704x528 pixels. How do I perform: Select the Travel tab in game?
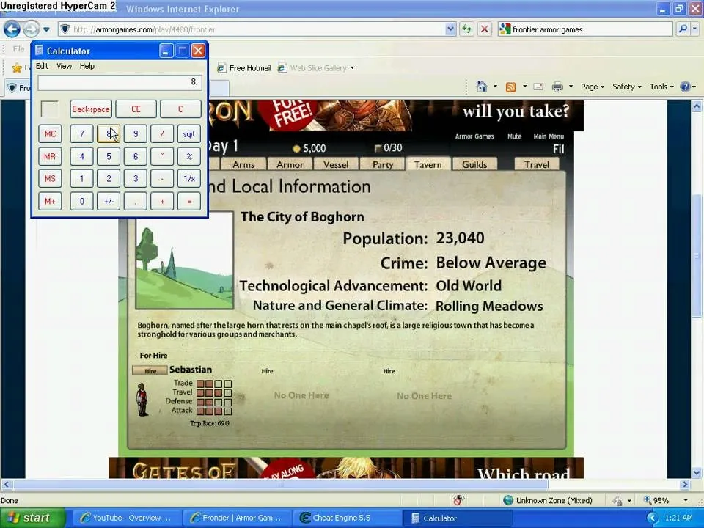(x=537, y=164)
